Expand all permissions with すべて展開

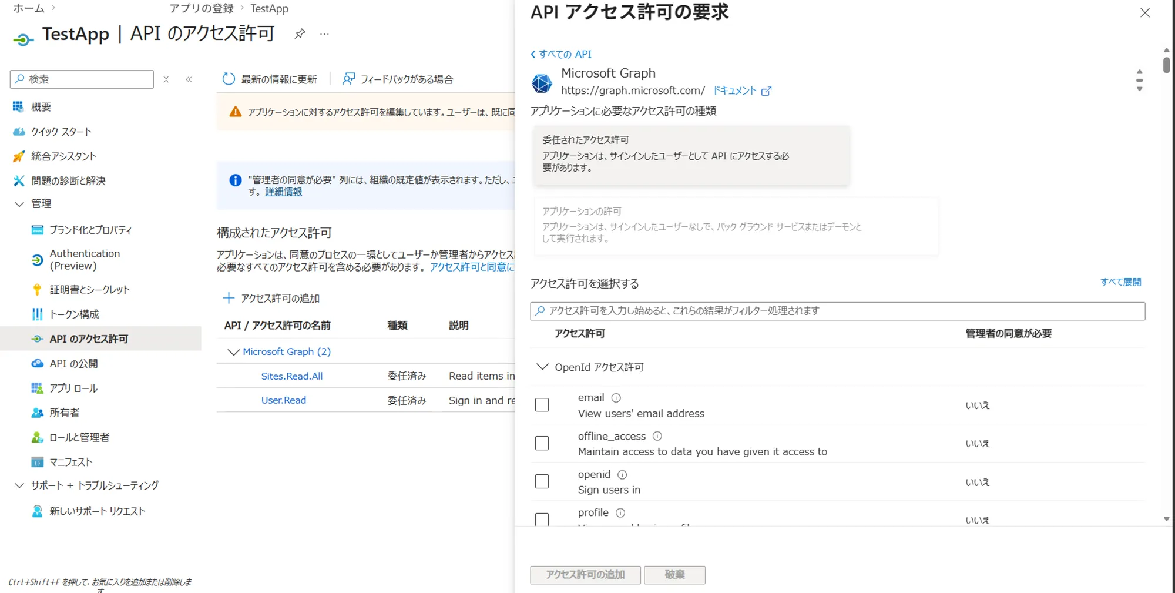pyautogui.click(x=1121, y=282)
